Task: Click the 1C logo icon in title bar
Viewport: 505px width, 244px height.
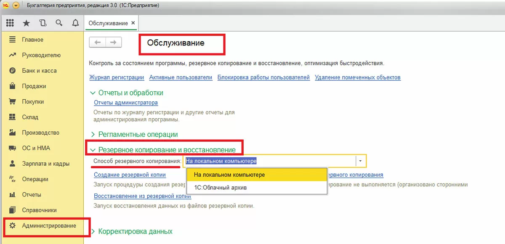Action: click(x=6, y=5)
